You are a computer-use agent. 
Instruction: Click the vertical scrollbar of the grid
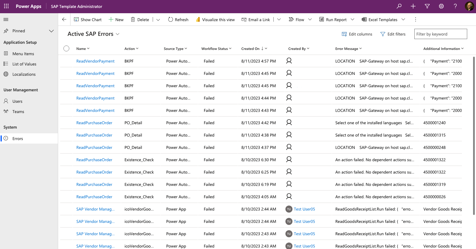tap(474, 135)
